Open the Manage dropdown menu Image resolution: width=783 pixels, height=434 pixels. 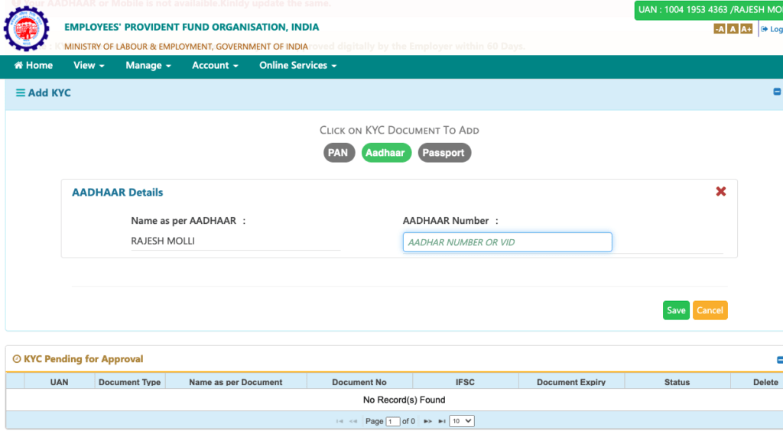coord(148,66)
